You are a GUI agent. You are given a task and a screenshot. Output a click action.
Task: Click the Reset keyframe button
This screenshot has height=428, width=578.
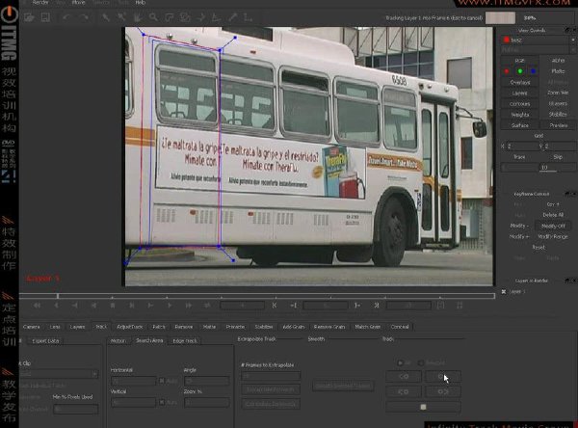point(539,247)
